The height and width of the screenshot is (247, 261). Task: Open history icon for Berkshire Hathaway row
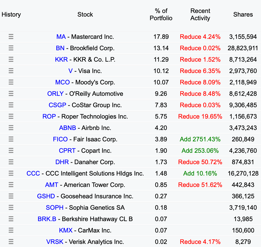coord(11,219)
